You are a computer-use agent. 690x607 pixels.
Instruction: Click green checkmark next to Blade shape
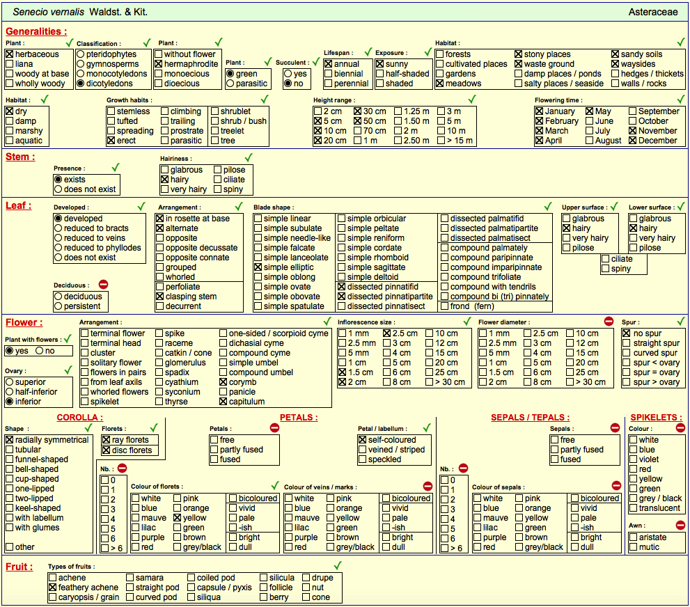(x=548, y=206)
